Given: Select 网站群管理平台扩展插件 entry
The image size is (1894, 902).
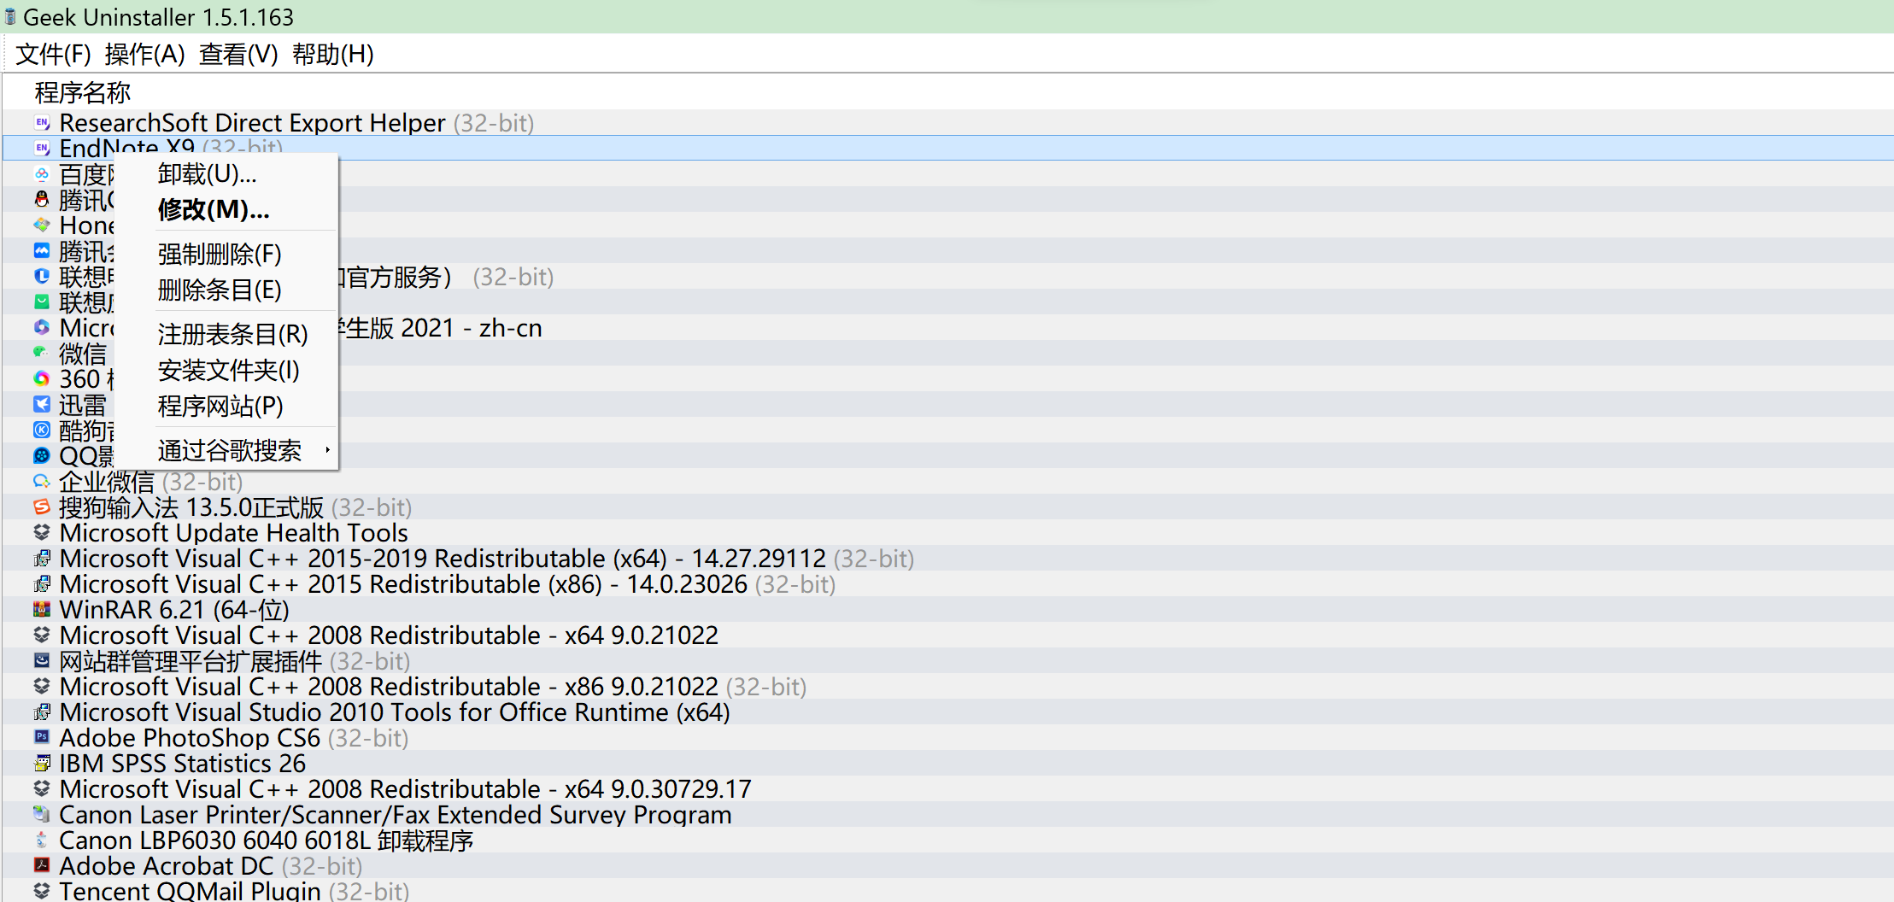Looking at the screenshot, I should [948, 661].
